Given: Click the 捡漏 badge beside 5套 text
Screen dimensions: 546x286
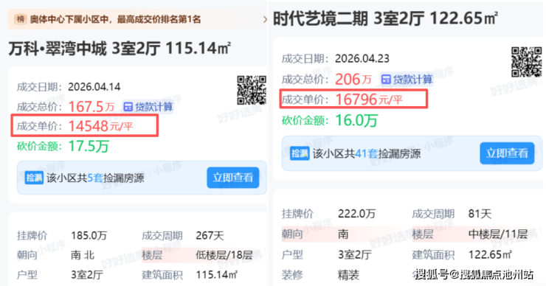Looking at the screenshot, I should click(x=34, y=178).
